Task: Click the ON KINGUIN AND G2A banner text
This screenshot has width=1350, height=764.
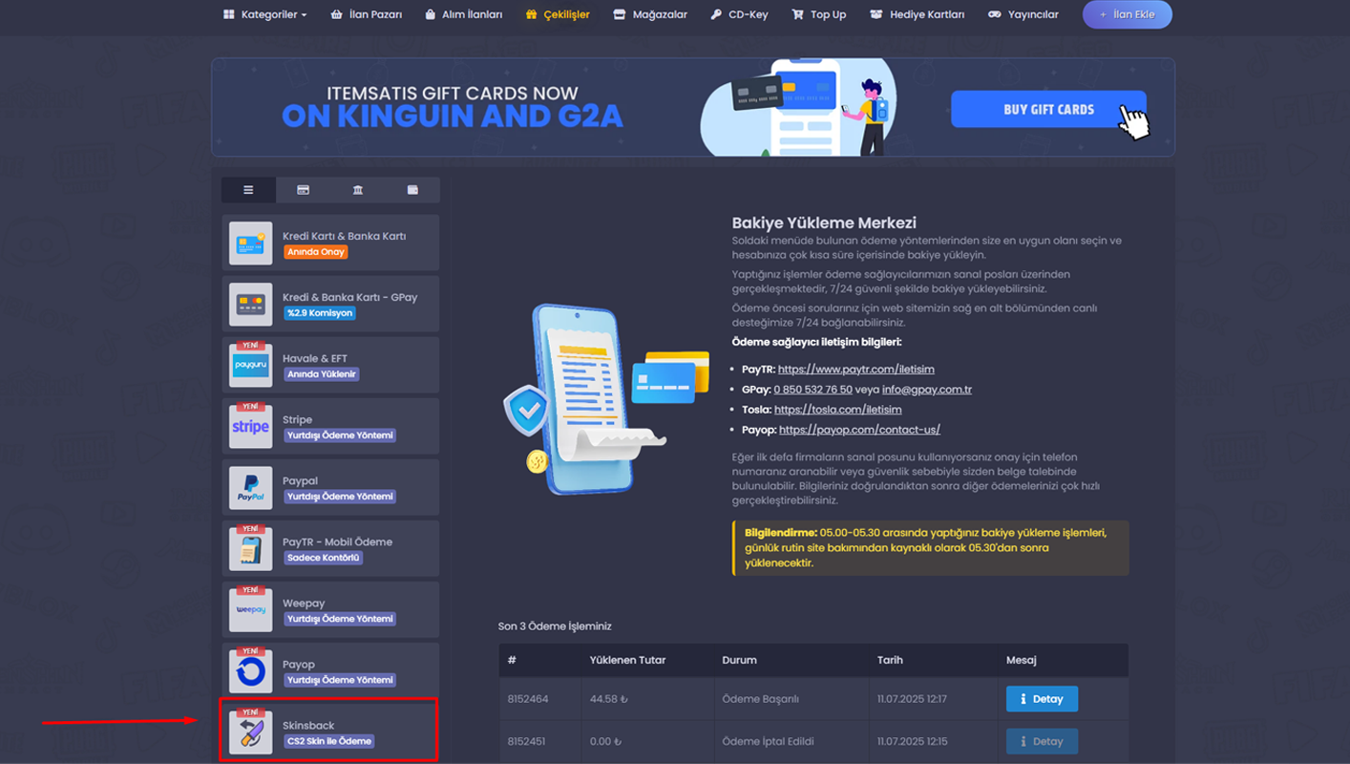Action: tap(453, 117)
